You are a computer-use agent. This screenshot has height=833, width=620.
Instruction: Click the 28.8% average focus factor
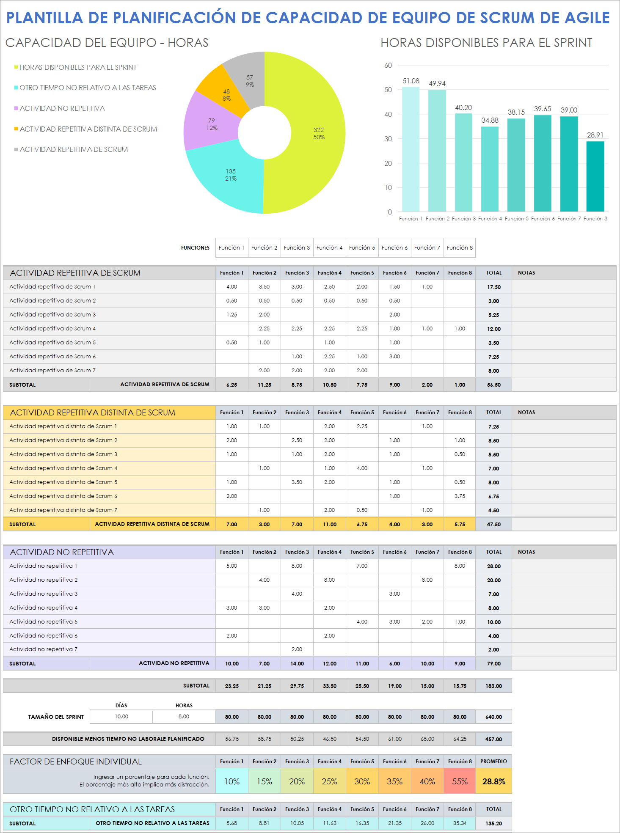(x=493, y=781)
